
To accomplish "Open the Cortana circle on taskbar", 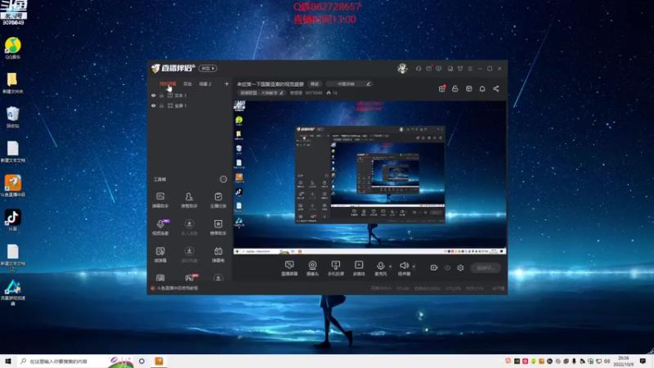I will click(x=141, y=361).
